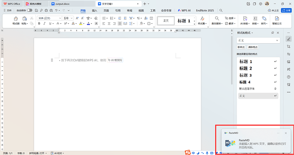This screenshot has height=155, width=294.
Task: Open the 排列 arrange dropdown
Action: click(x=264, y=24)
